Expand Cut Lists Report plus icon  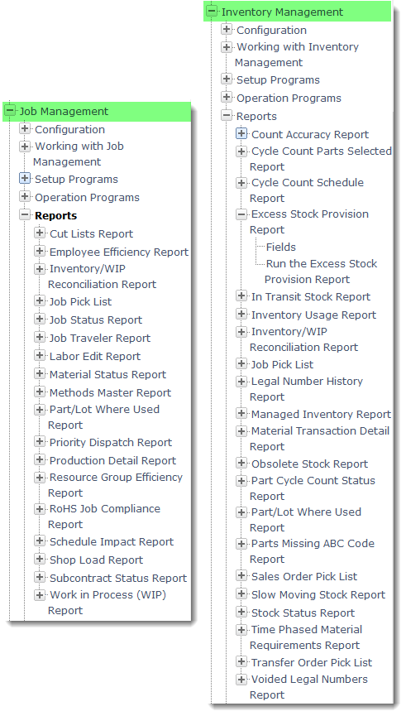[x=40, y=233]
